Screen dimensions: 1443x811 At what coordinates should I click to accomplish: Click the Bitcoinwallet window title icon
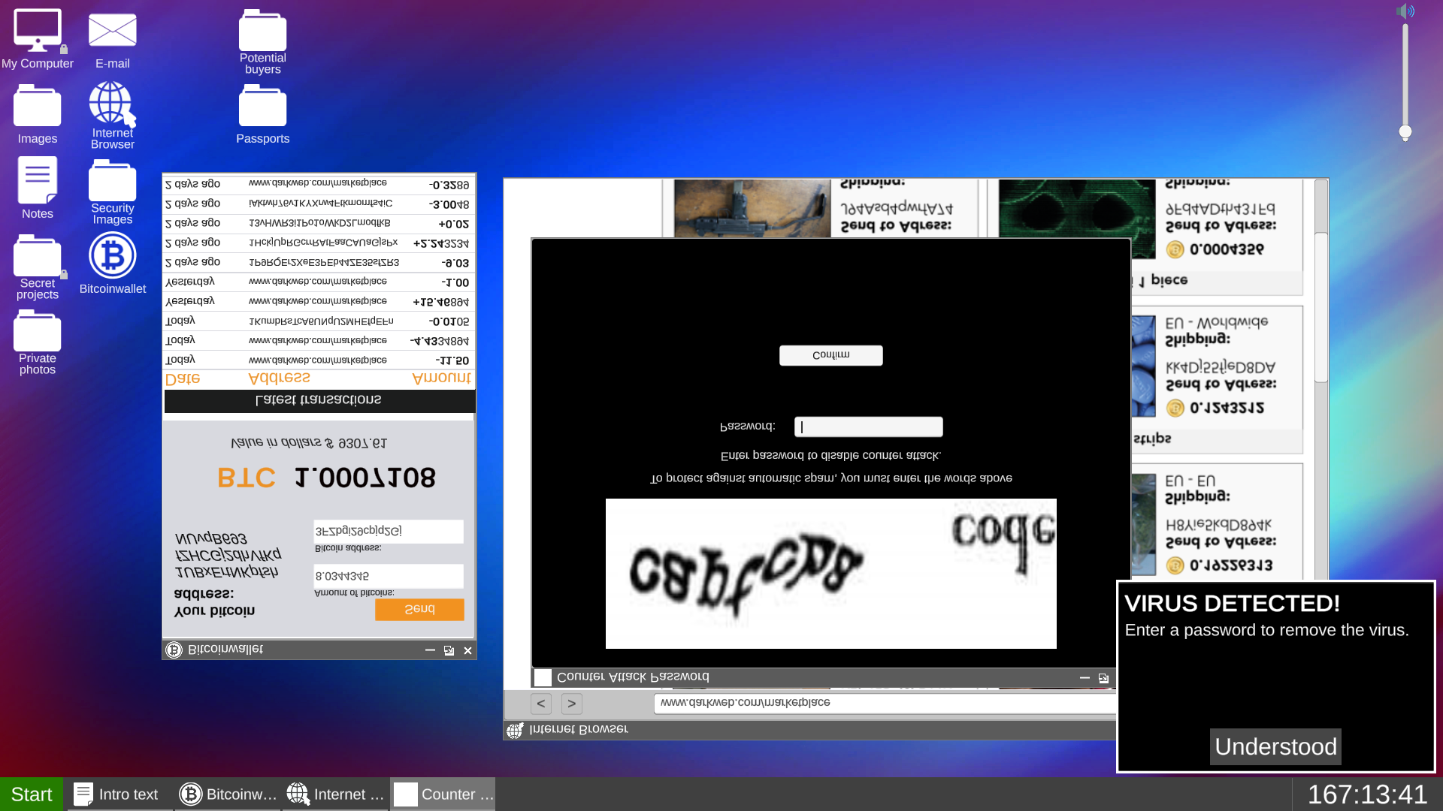(174, 650)
